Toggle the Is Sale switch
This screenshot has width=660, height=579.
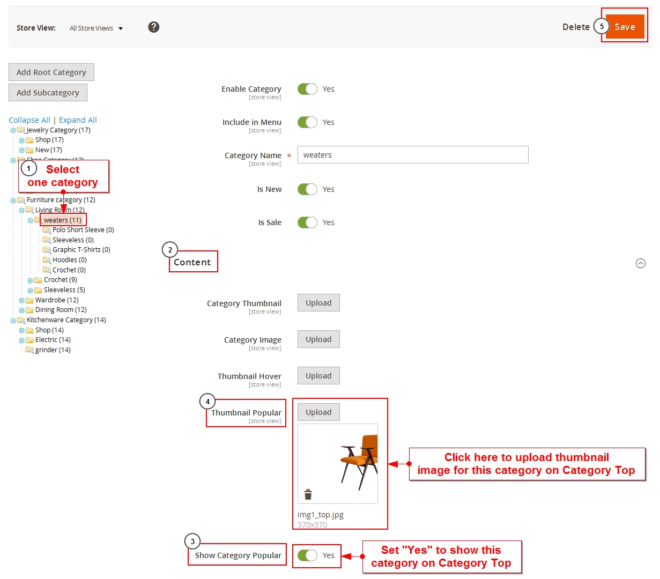(x=308, y=222)
